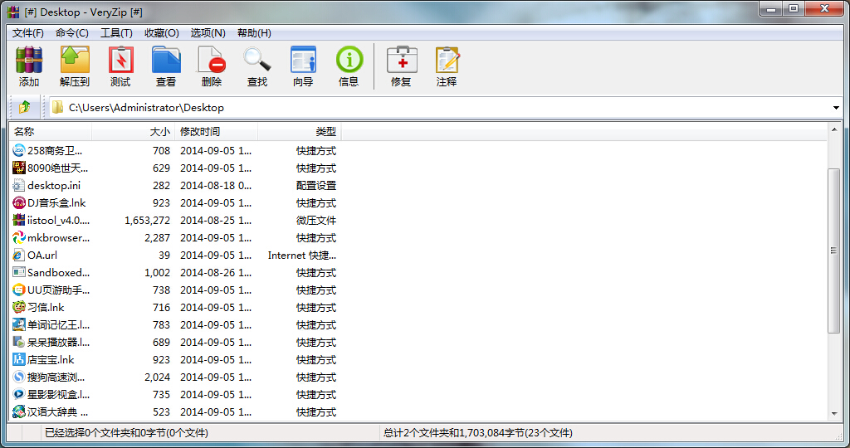Select the mkbrowser... shortcut icon
The height and width of the screenshot is (448, 850).
click(x=19, y=237)
